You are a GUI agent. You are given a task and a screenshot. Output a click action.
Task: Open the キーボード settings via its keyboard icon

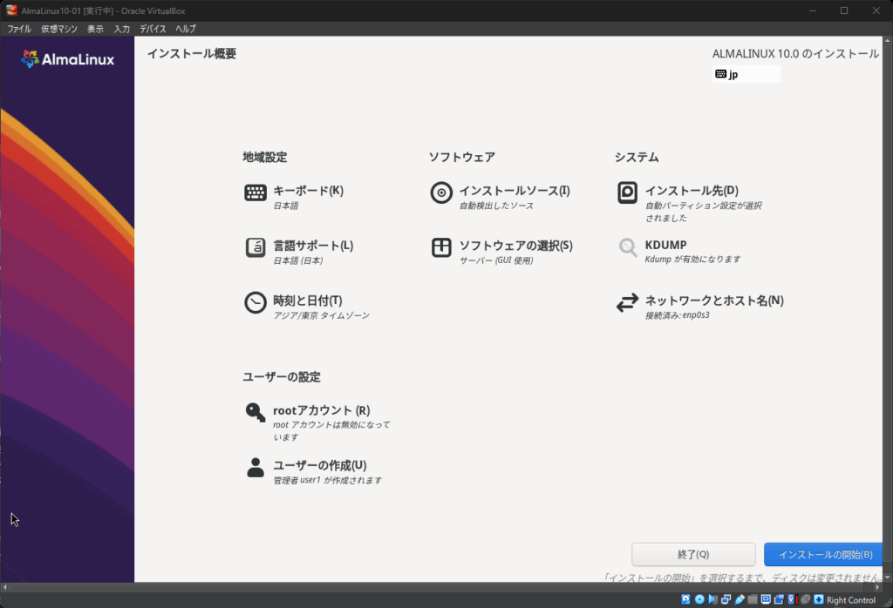pos(256,193)
